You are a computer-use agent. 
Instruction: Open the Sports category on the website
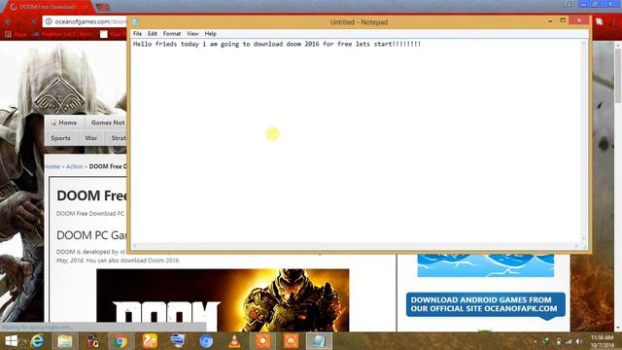(x=60, y=138)
